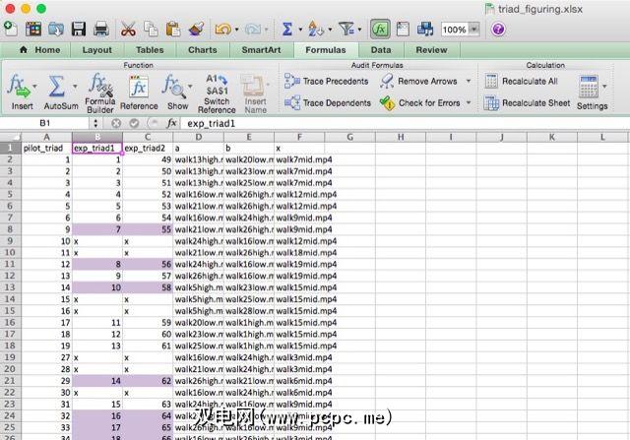Image resolution: width=630 pixels, height=440 pixels.
Task: Click the purple cell with 58
Action: [x=148, y=287]
